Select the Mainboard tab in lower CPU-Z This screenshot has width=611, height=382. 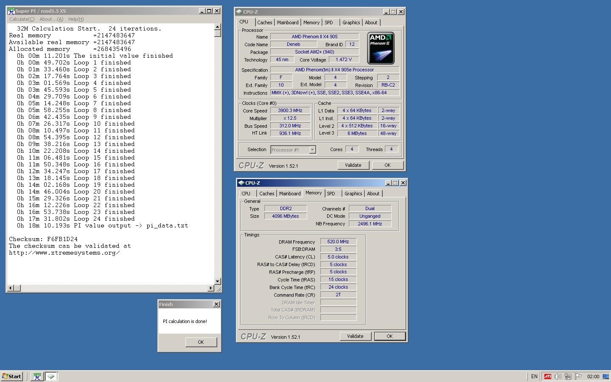[290, 194]
